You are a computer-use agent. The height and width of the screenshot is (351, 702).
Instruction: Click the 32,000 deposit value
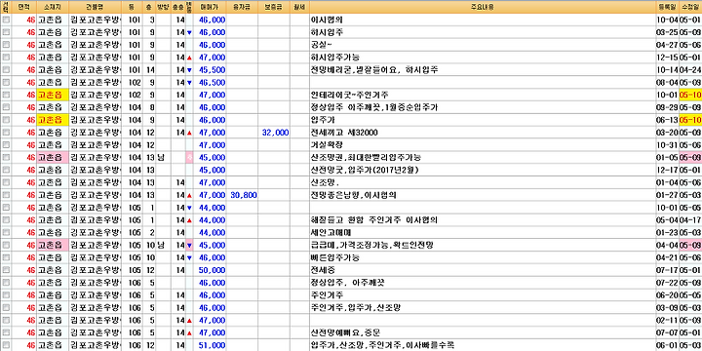click(x=274, y=133)
